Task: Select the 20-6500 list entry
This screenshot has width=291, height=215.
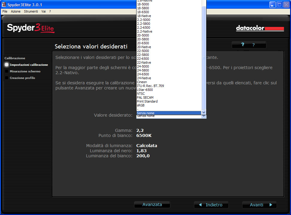Action: (169, 43)
